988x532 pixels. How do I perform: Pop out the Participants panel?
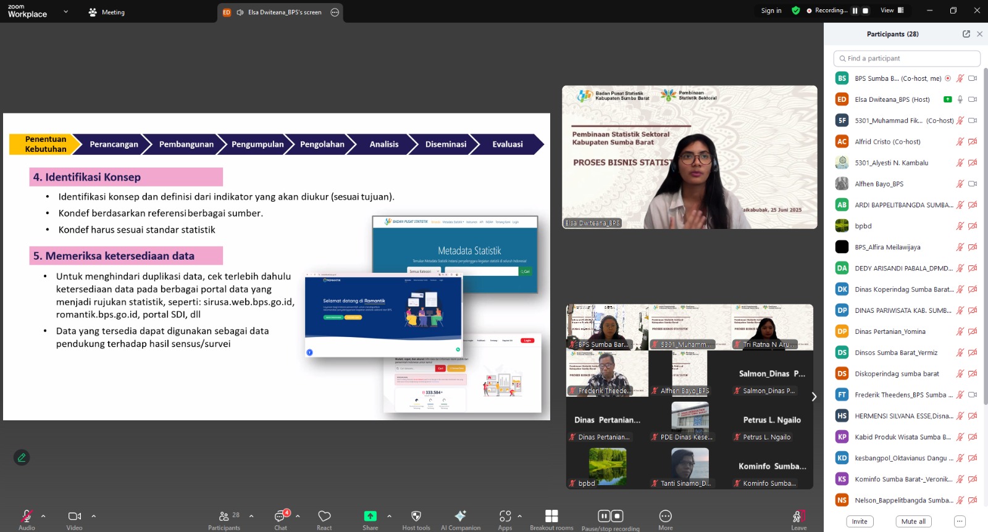pyautogui.click(x=966, y=34)
